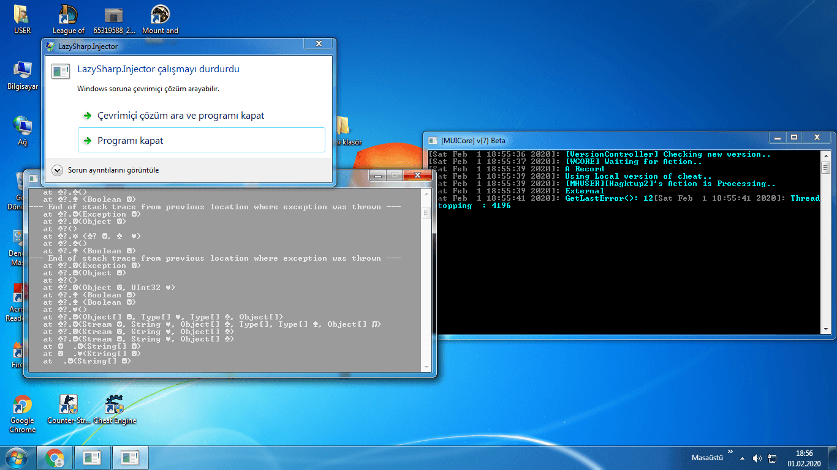Click the MUICore window title bar icon

433,140
